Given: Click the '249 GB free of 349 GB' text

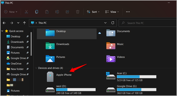Looking at the screenshot, I should tap(69, 93).
